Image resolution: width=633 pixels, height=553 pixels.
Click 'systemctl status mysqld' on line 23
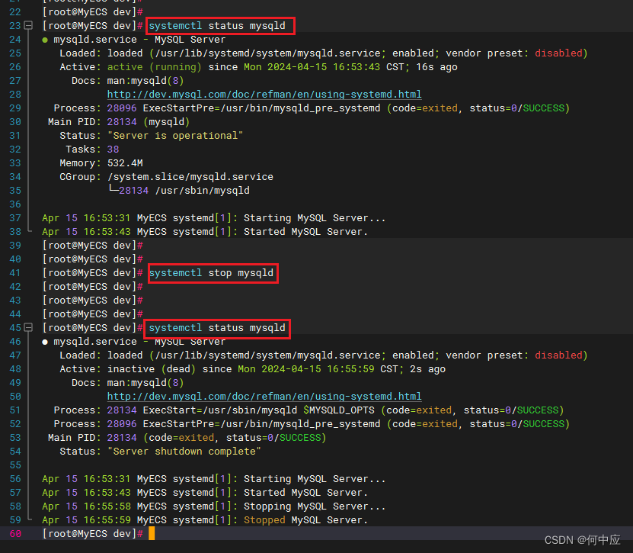tap(217, 25)
